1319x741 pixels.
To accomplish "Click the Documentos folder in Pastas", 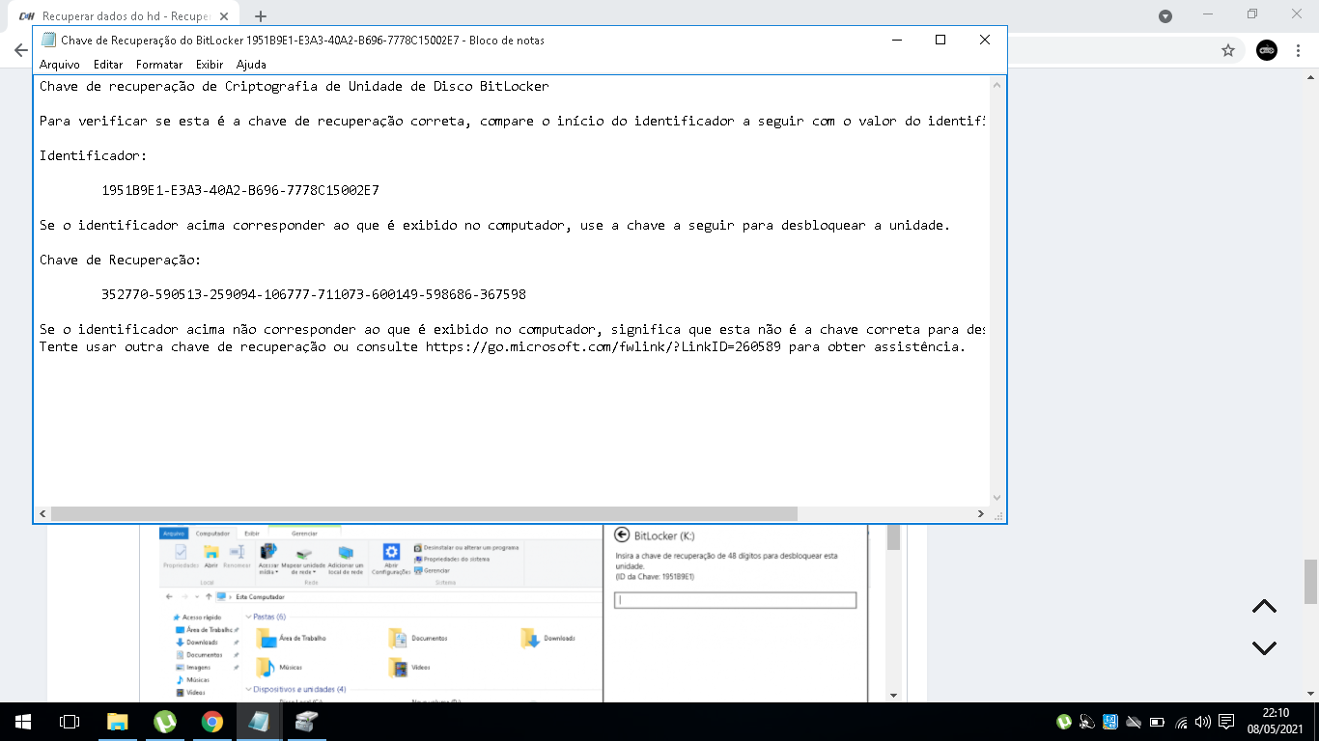I will tap(417, 638).
